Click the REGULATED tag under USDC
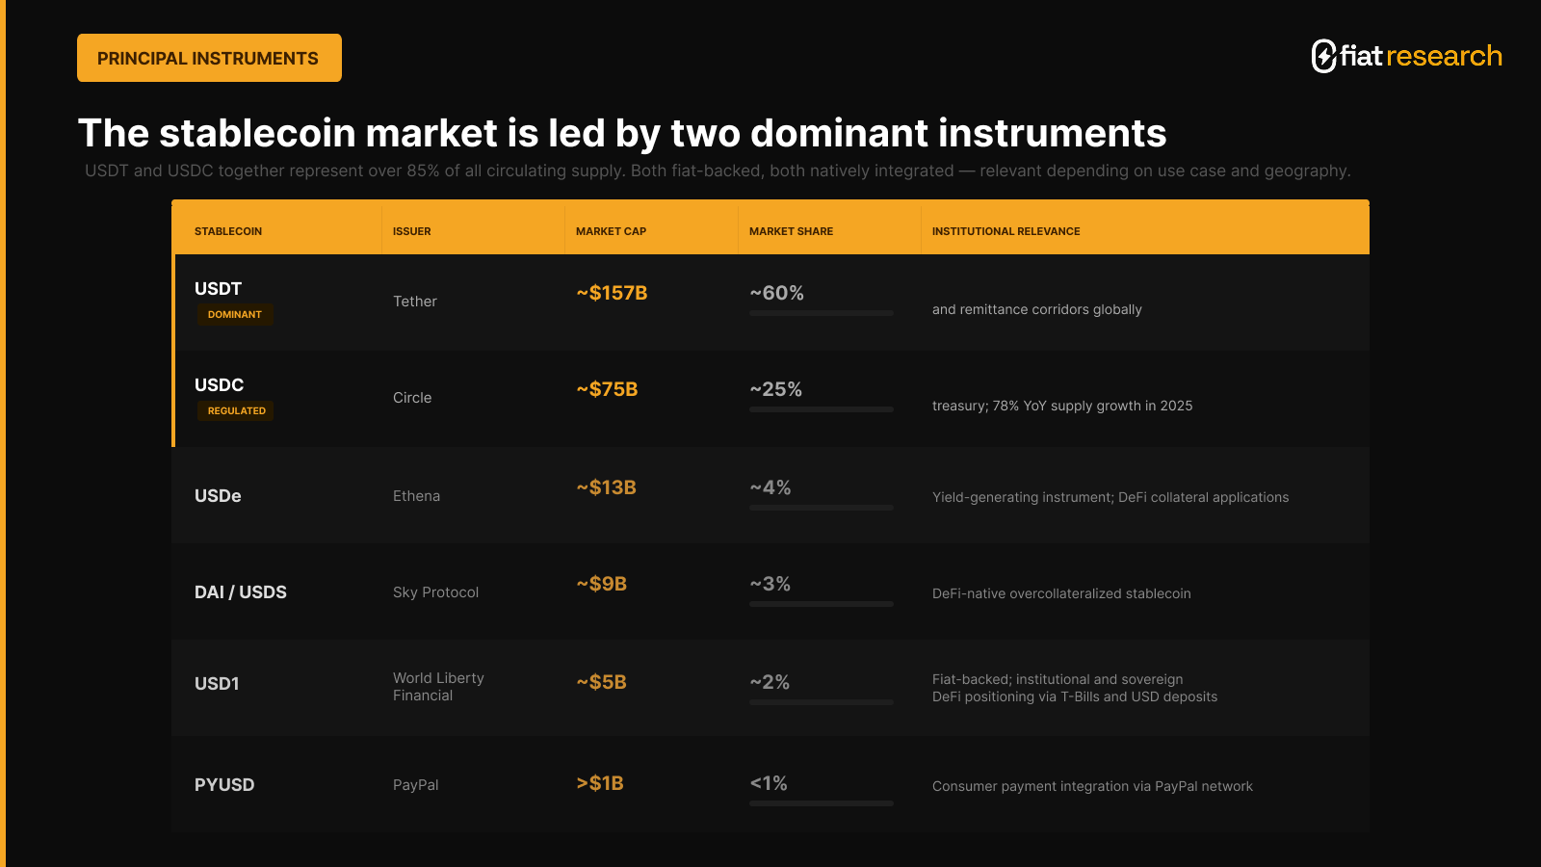The height and width of the screenshot is (867, 1541). (236, 411)
